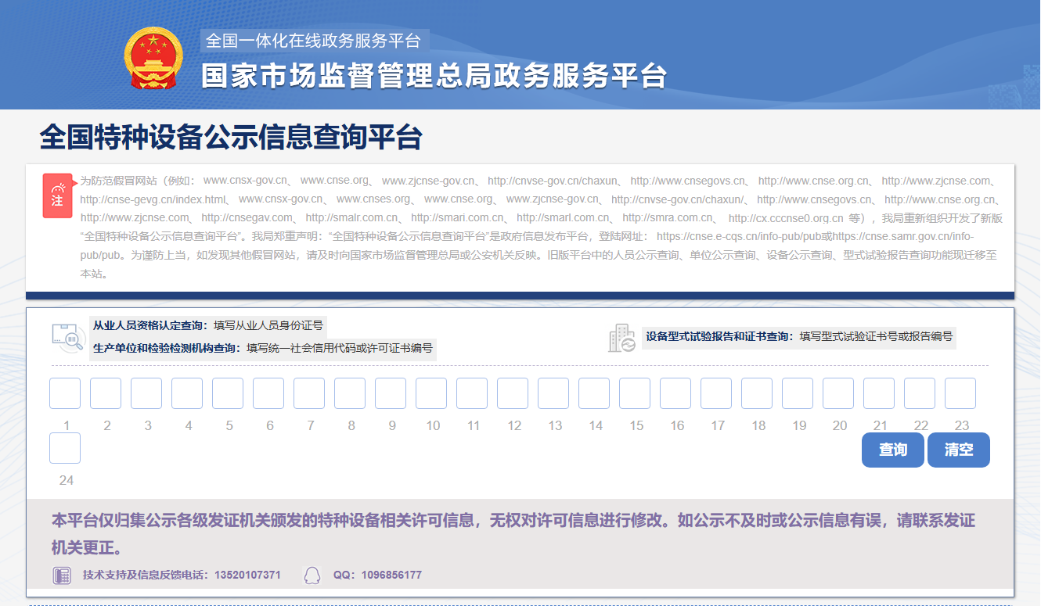Click the red 注 notice icon

[57, 195]
